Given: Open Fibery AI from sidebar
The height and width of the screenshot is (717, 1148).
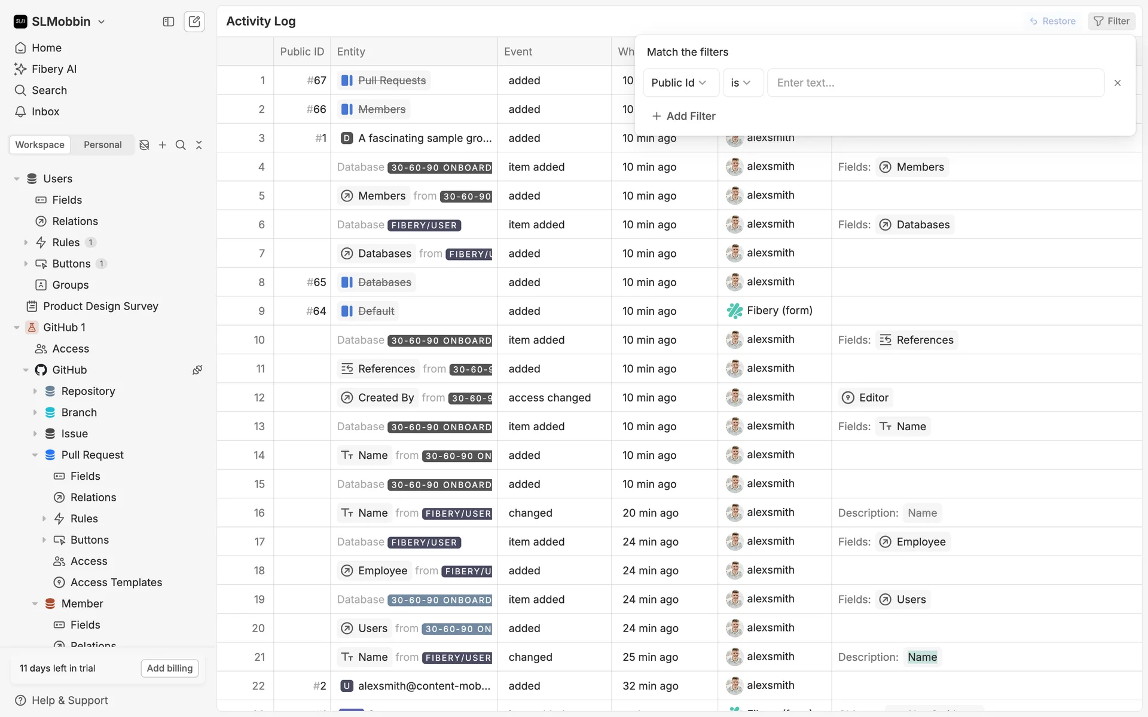Looking at the screenshot, I should tap(54, 69).
